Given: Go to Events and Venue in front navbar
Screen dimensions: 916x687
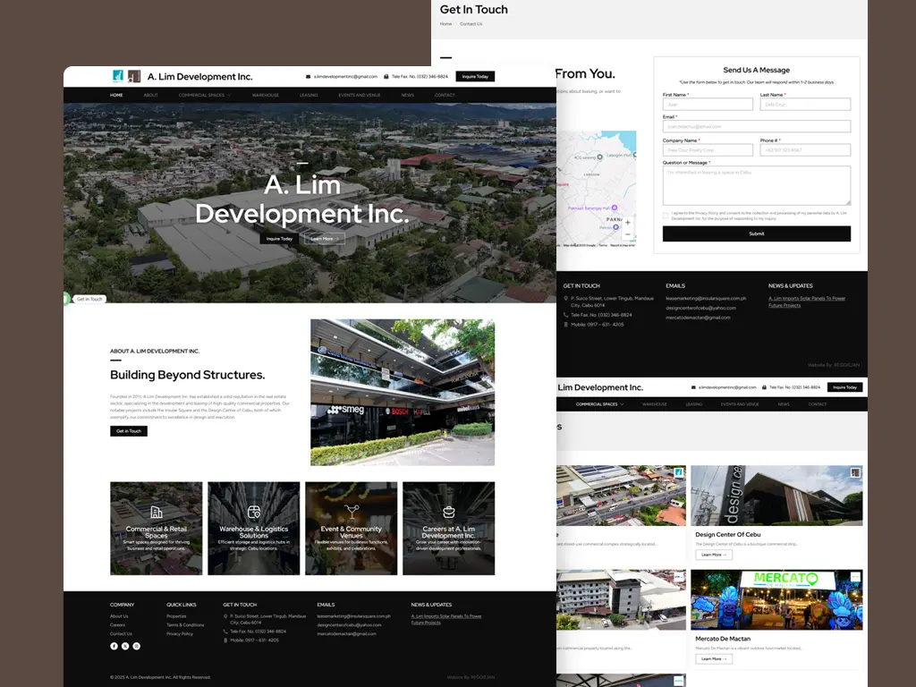Looking at the screenshot, I should pos(360,95).
